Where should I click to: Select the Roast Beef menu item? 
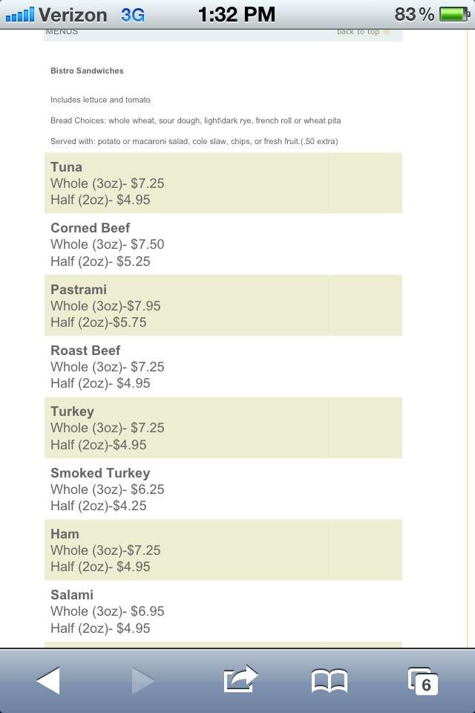coord(223,366)
